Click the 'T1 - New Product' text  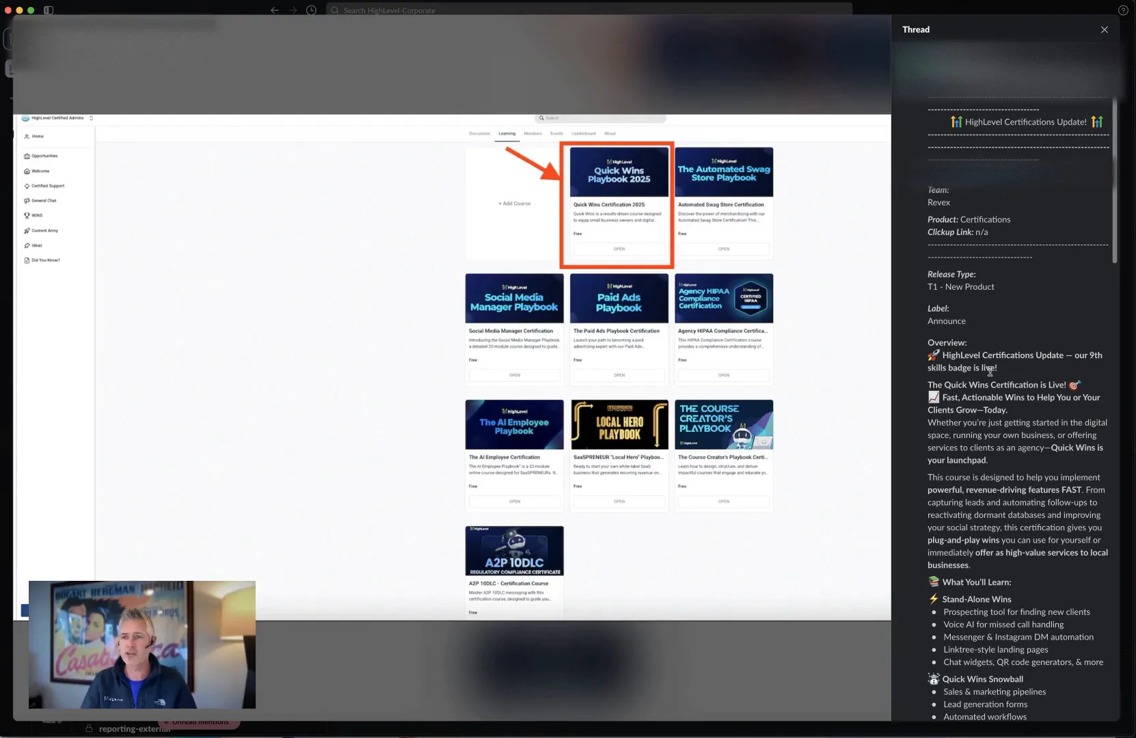pyautogui.click(x=960, y=287)
